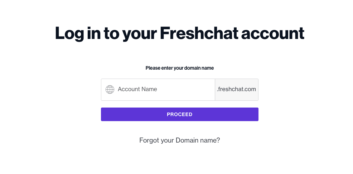Image resolution: width=353 pixels, height=174 pixels.
Task: Click the globe icon in the domain field
Action: click(110, 89)
